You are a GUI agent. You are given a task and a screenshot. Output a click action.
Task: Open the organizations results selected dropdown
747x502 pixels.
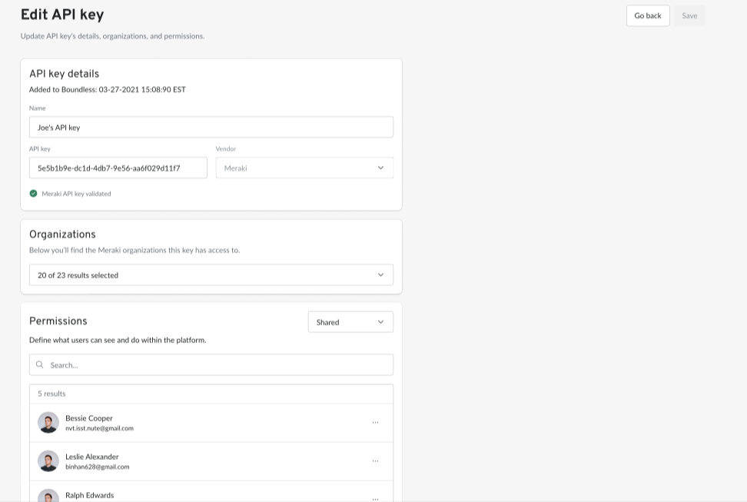(211, 275)
